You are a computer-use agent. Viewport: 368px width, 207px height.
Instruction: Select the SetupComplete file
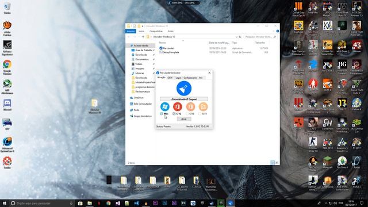click(x=171, y=52)
